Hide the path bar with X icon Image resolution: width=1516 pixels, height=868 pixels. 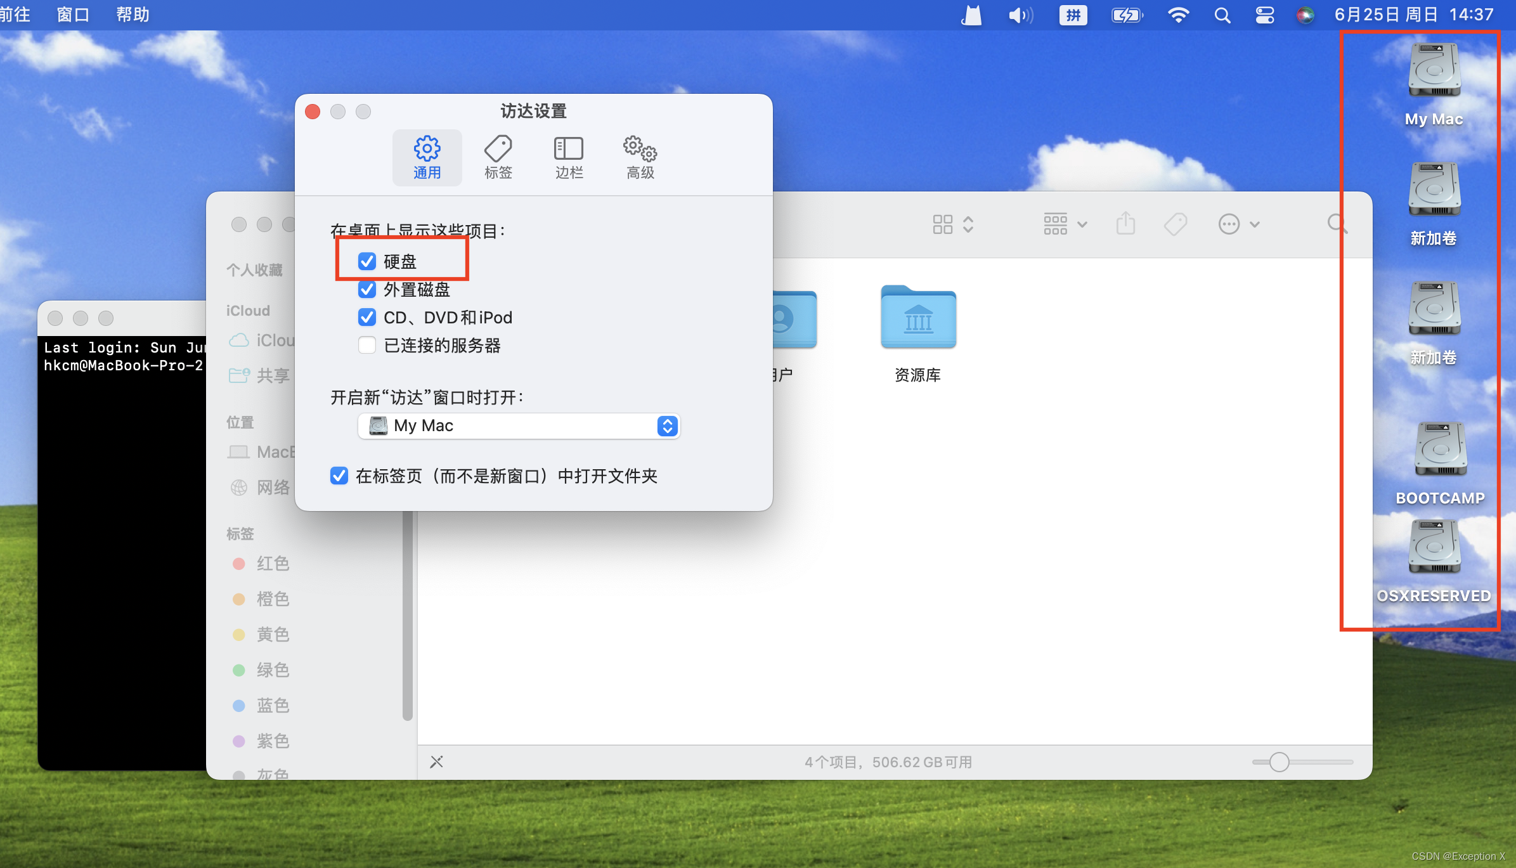coord(436,761)
